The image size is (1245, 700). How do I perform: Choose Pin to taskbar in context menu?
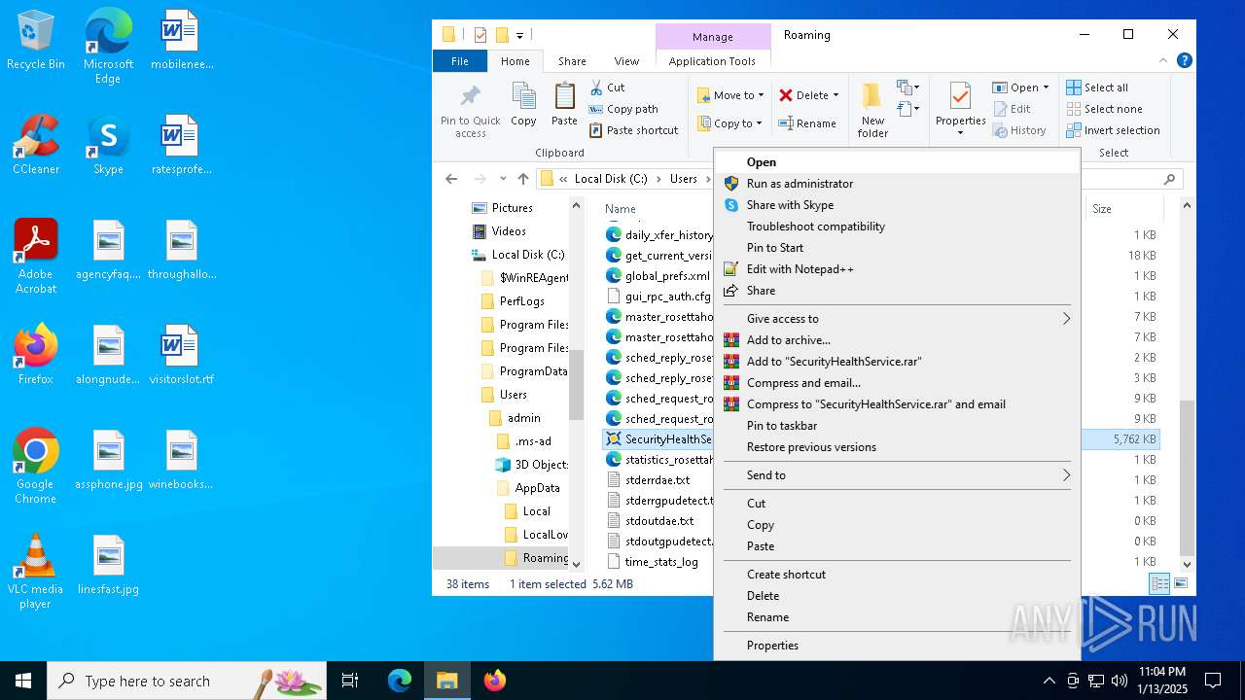click(x=897, y=426)
